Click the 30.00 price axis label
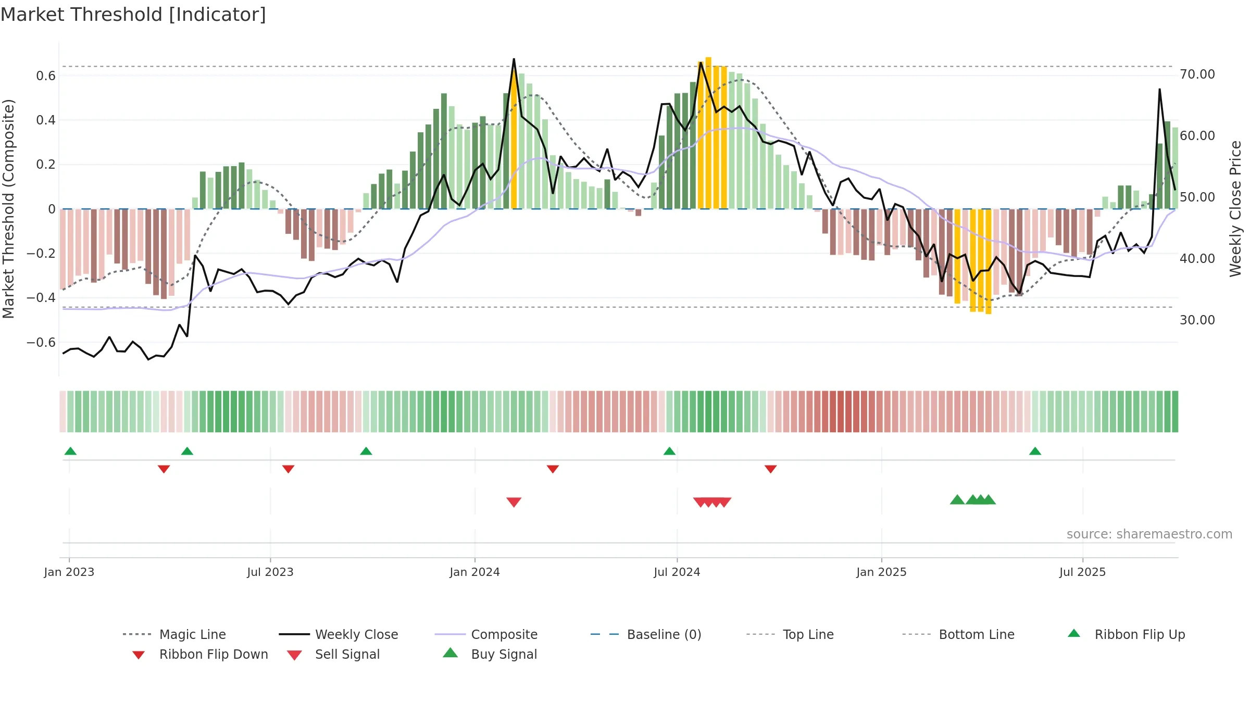1250x703 pixels. [x=1197, y=320]
